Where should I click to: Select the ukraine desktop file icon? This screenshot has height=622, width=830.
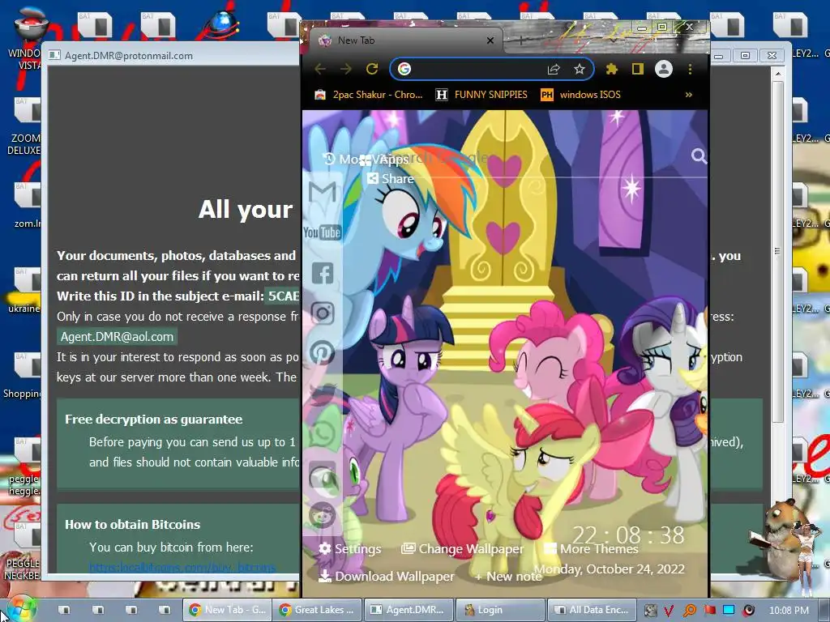click(24, 292)
